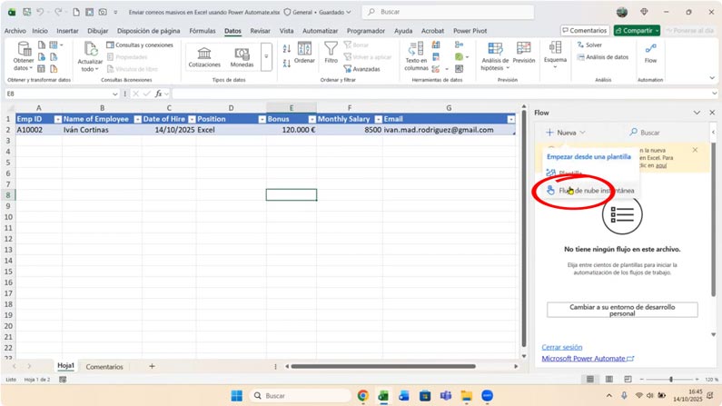Open the Email column filter dropdown
Viewport: 722px width, 406px height.
tap(510, 119)
